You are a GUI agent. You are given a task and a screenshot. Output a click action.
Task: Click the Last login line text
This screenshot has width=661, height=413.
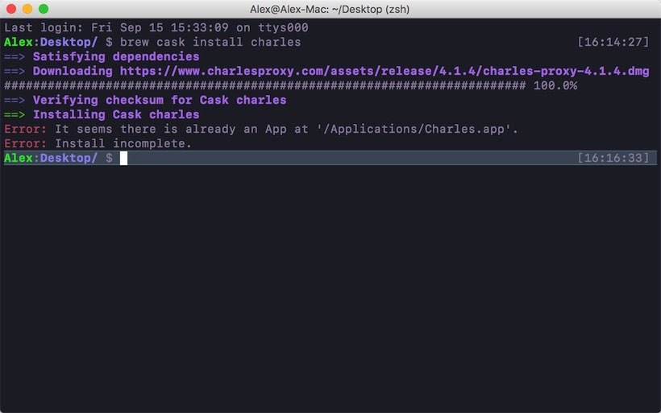[x=156, y=27]
